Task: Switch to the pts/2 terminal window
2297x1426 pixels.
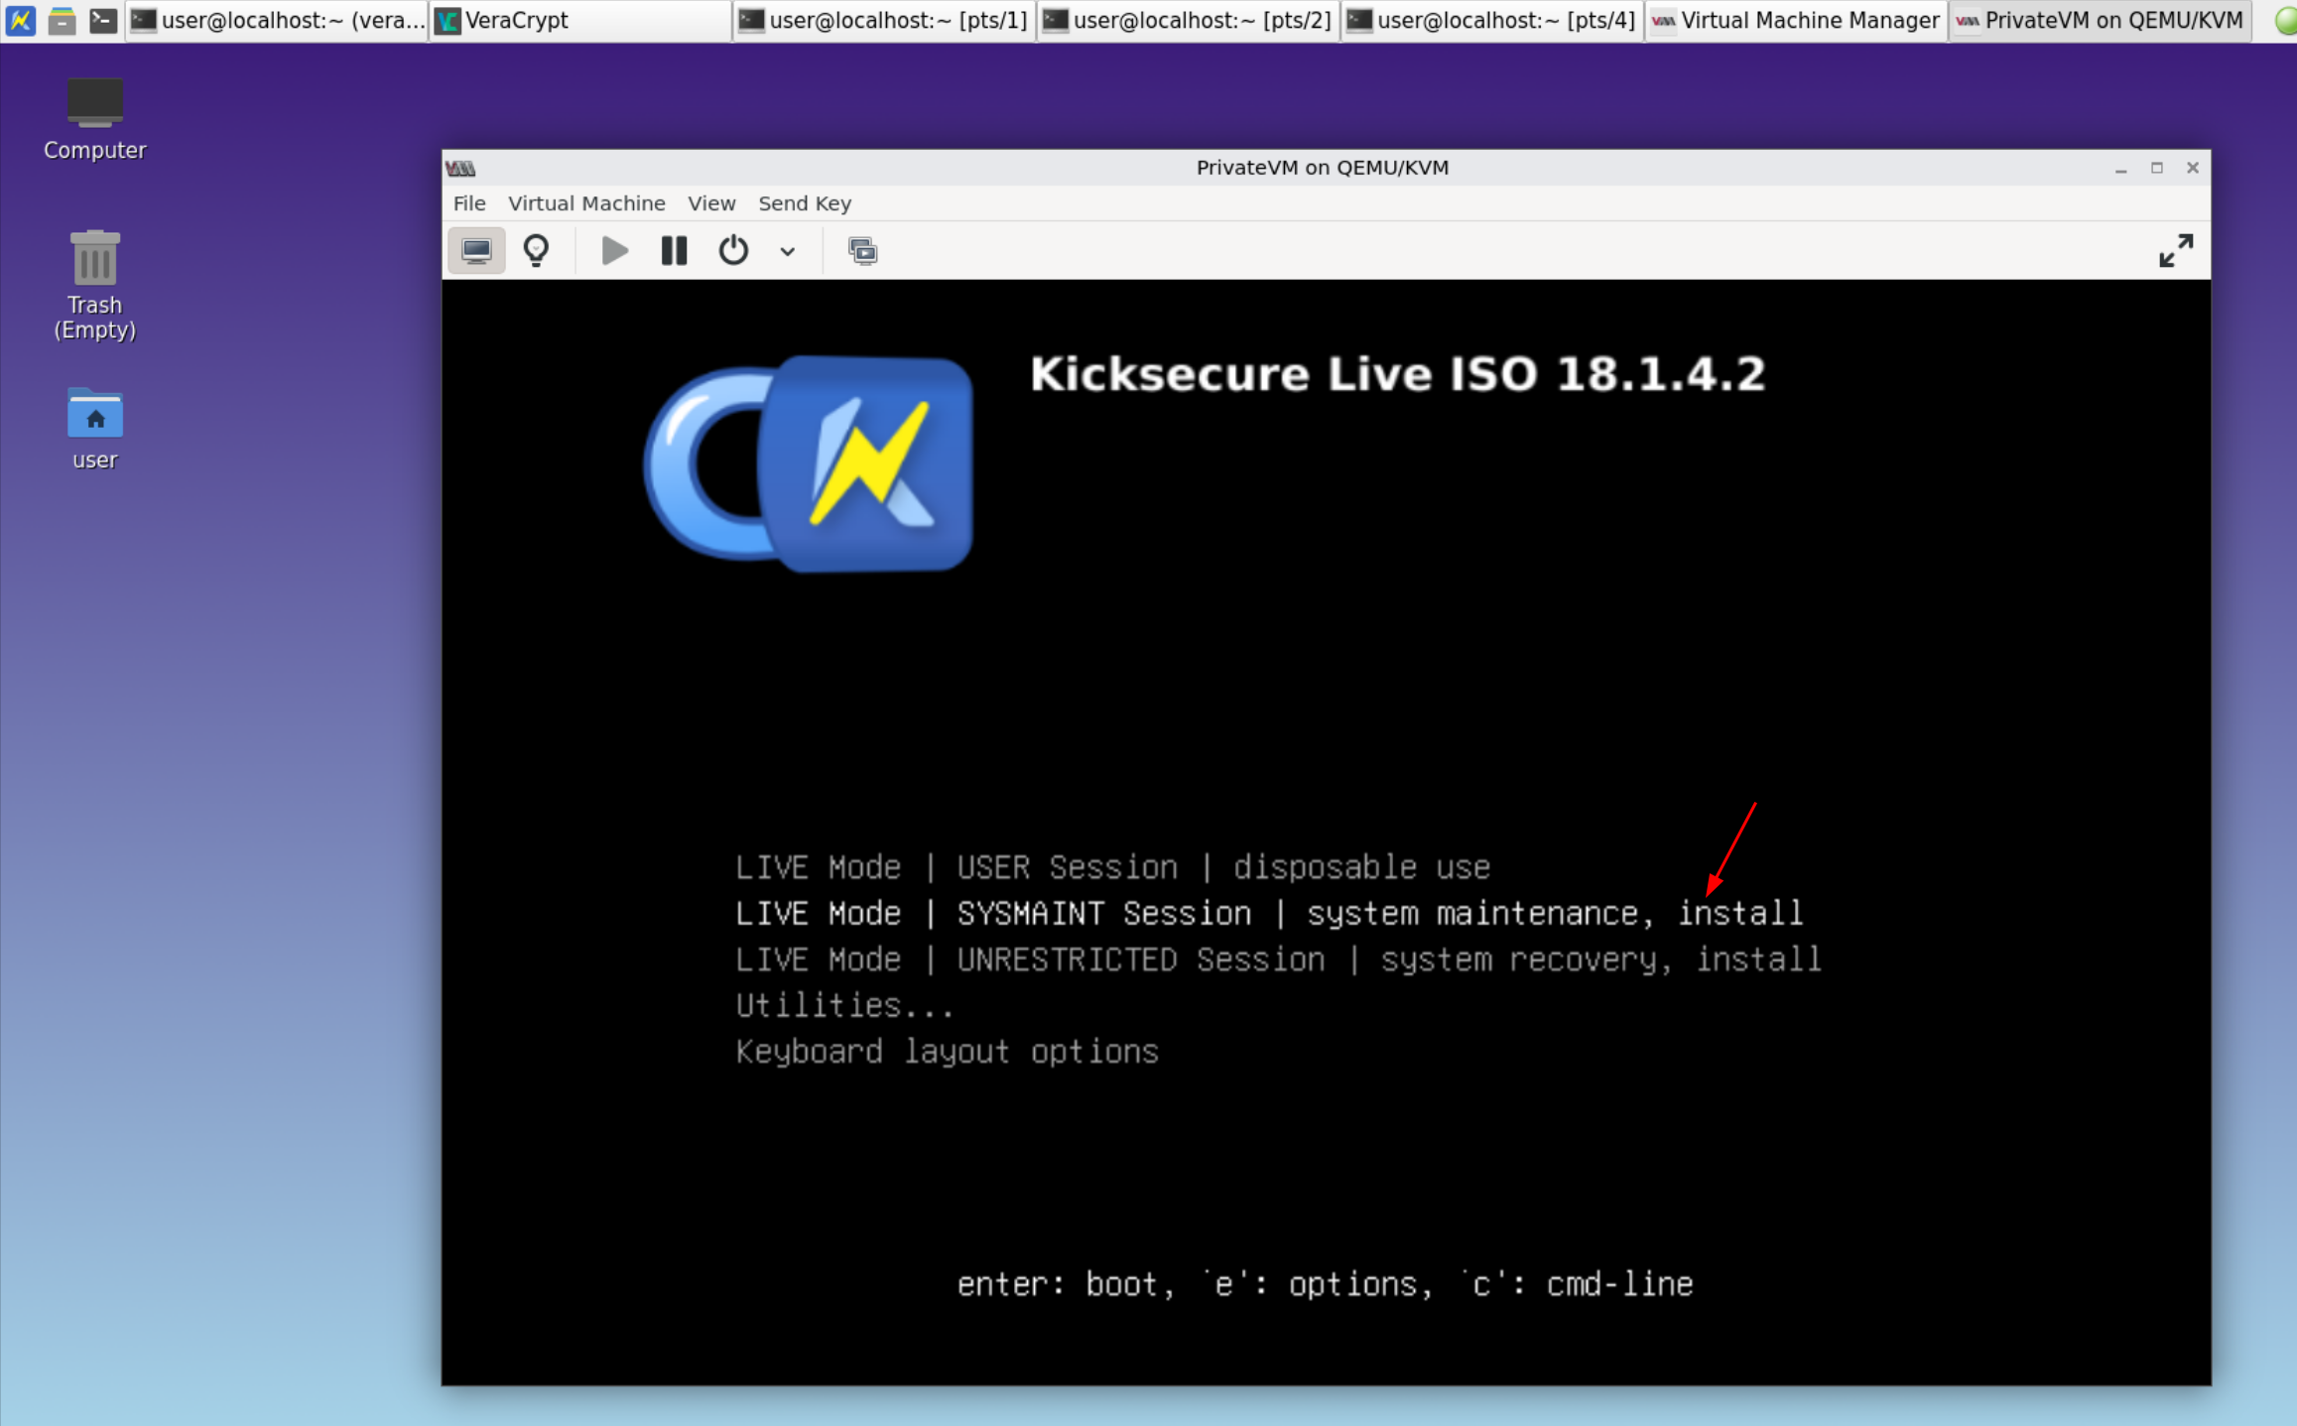Action: [1188, 20]
